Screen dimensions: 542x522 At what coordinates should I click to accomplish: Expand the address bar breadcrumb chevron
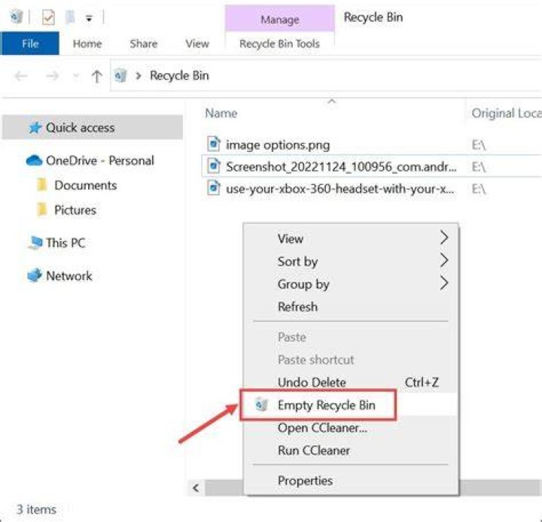[139, 76]
